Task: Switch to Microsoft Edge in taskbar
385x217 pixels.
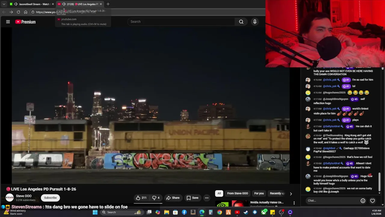Action: point(202,212)
